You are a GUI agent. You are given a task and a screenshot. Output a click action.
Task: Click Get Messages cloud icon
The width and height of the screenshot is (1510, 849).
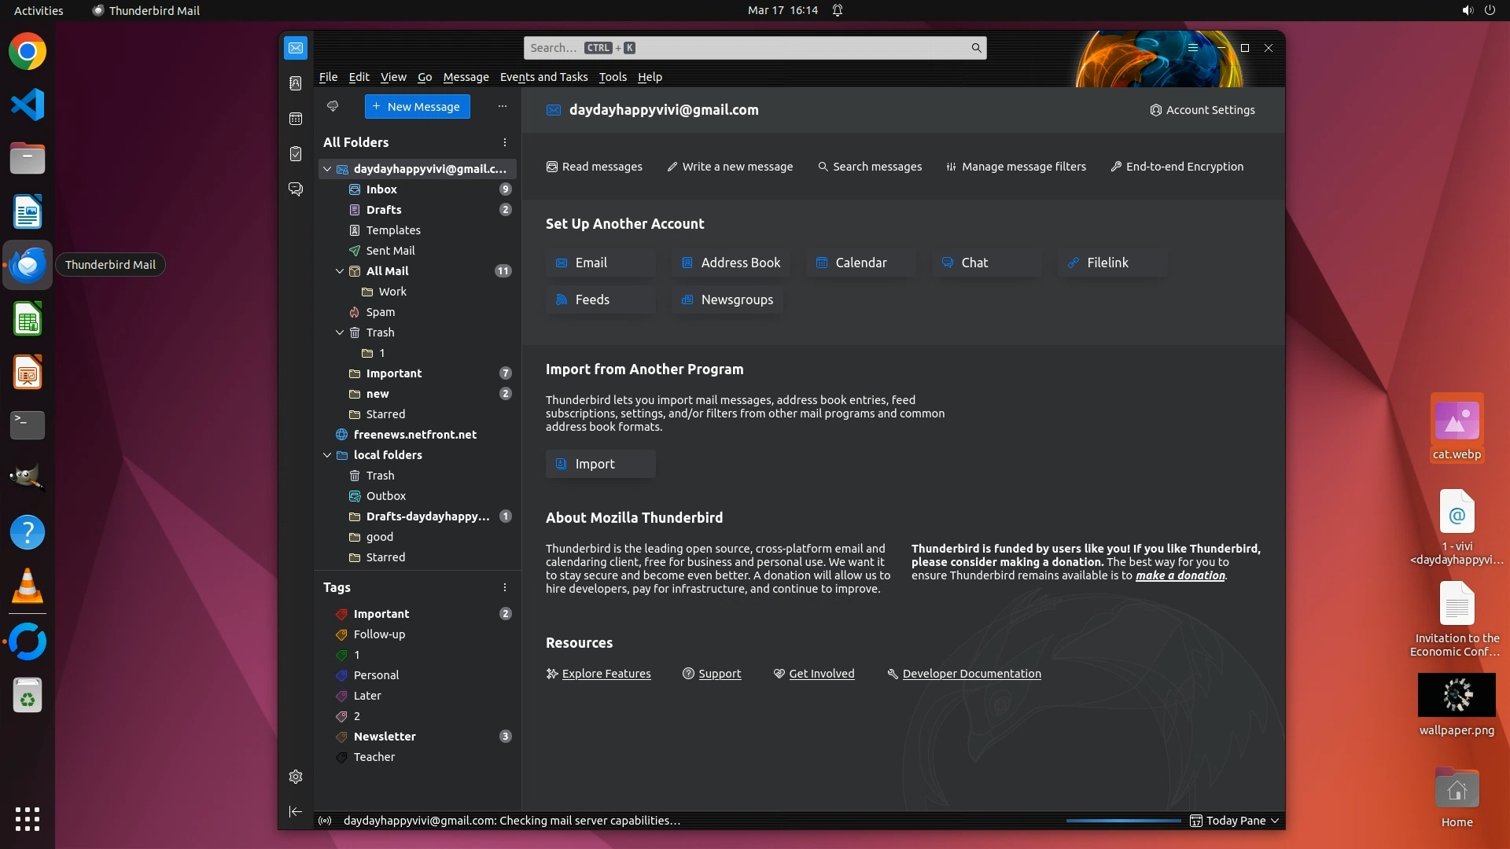coord(333,106)
